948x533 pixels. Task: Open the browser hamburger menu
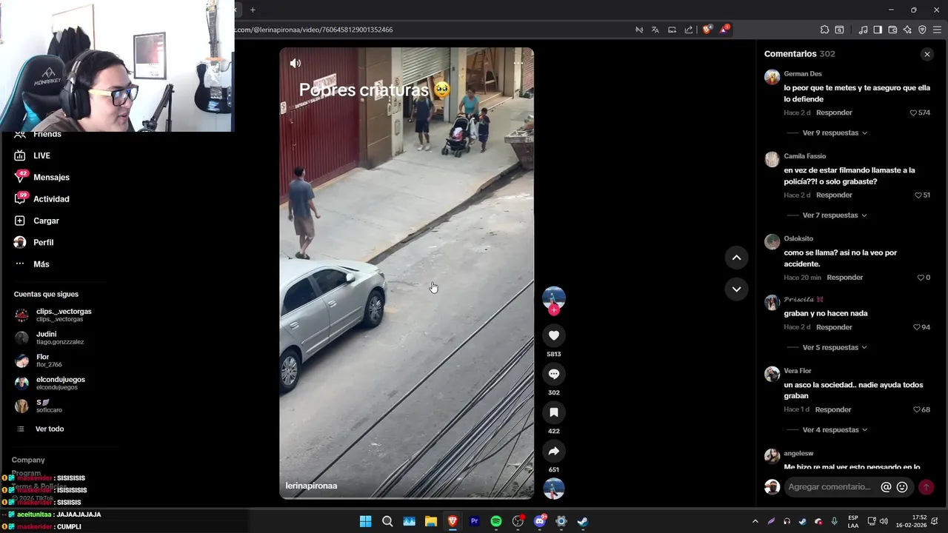937,30
